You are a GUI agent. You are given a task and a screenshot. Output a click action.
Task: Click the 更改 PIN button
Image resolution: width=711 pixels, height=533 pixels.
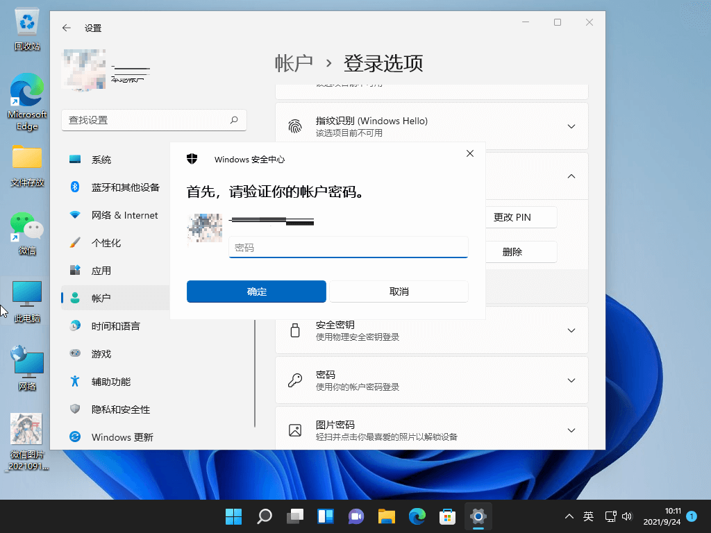point(521,217)
